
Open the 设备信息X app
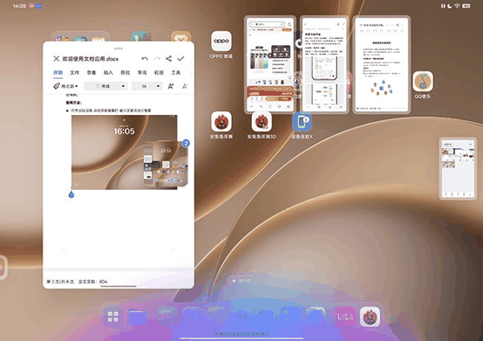[x=303, y=122]
